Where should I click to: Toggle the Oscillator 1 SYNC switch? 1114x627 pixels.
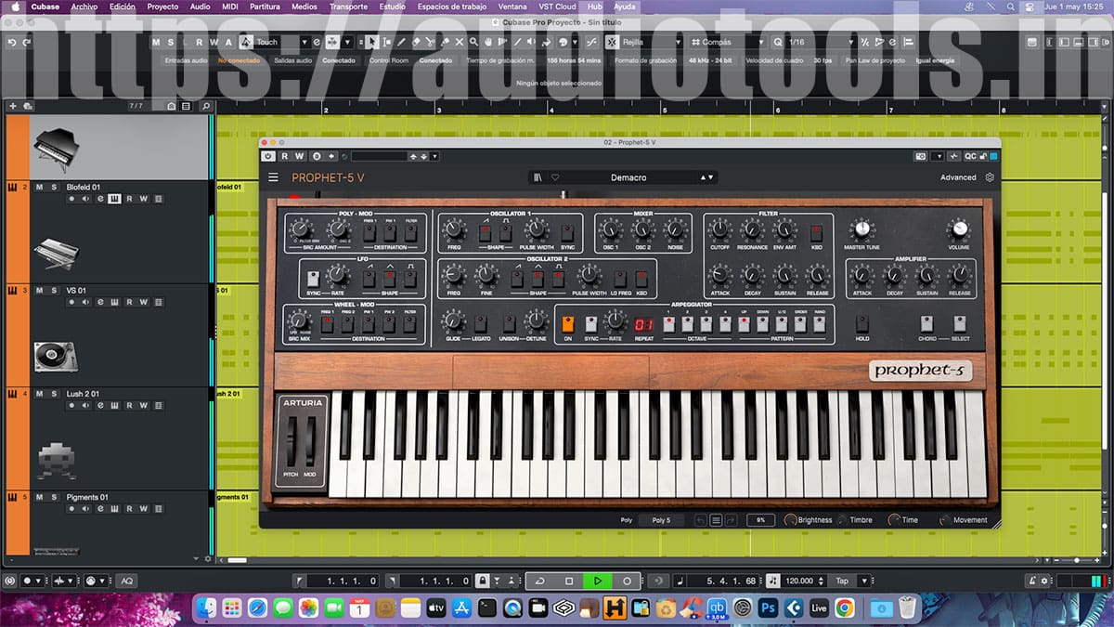pyautogui.click(x=566, y=231)
